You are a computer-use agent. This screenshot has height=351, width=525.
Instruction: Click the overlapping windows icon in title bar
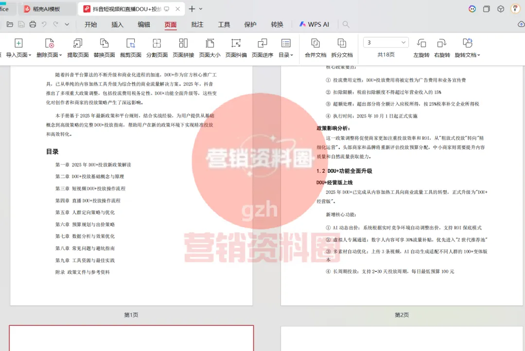(487, 9)
